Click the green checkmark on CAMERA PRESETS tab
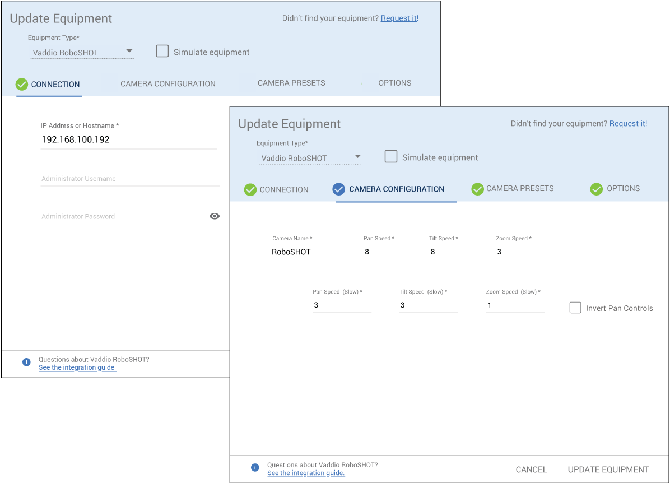Image resolution: width=670 pixels, height=484 pixels. click(478, 189)
